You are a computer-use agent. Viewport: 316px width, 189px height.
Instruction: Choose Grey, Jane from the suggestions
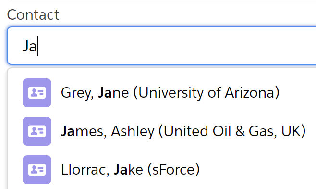pos(162,93)
